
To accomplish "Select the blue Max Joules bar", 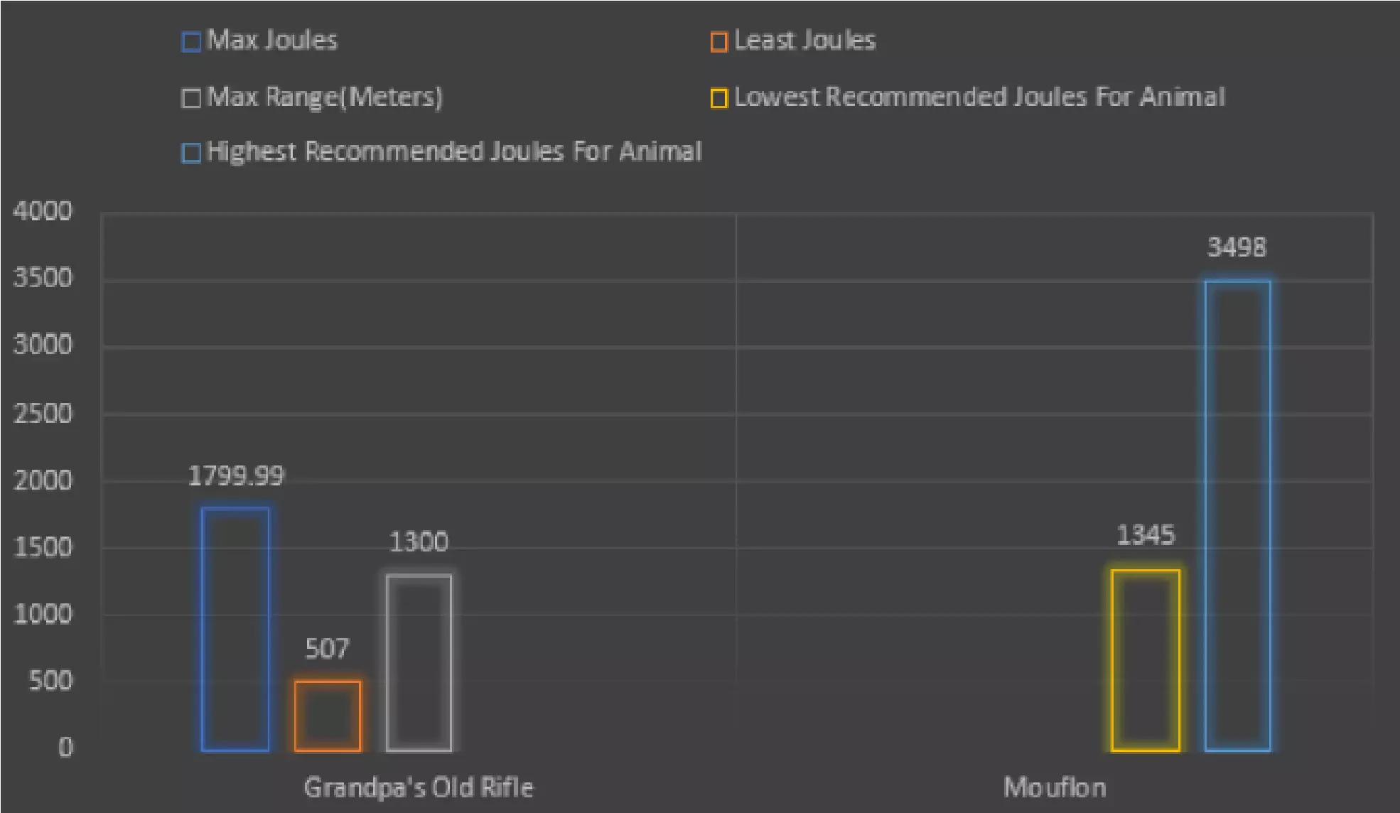I will (x=235, y=629).
